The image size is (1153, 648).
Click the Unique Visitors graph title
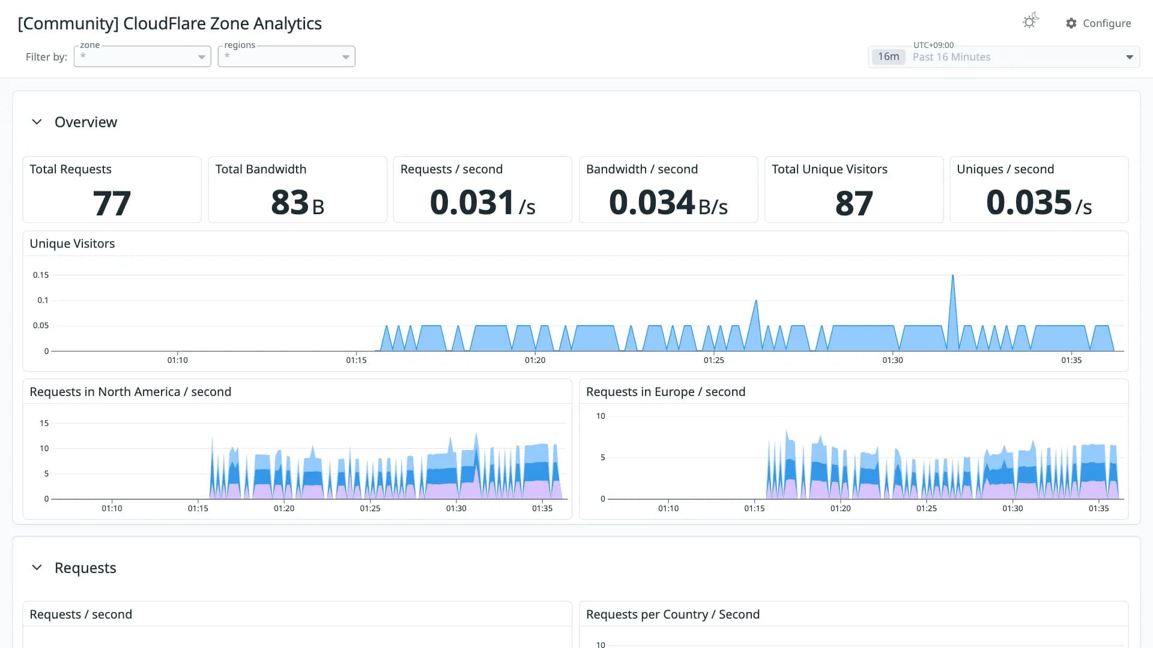(72, 244)
